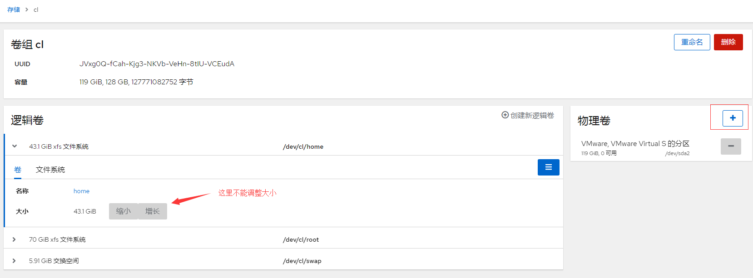Click the home volume name link

tap(82, 191)
